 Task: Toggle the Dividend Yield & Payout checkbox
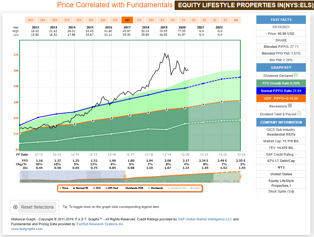coord(299,113)
